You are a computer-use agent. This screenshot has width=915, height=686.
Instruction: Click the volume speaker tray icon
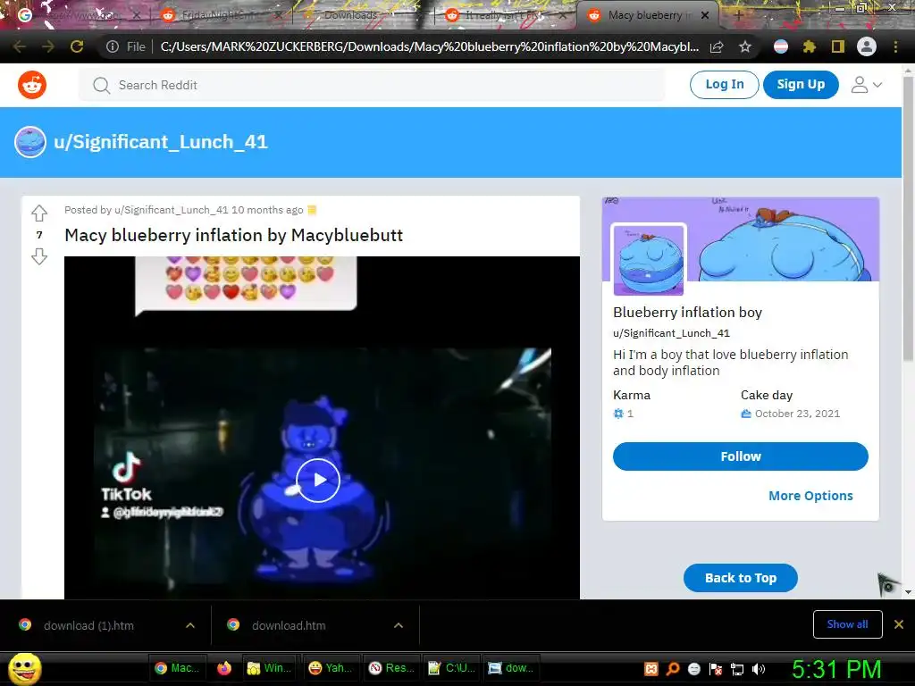[760, 669]
